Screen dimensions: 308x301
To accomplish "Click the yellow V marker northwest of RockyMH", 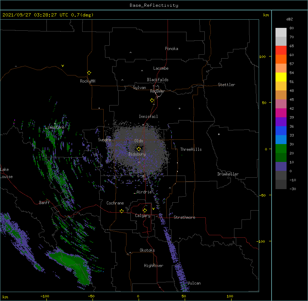I will coord(63,66).
